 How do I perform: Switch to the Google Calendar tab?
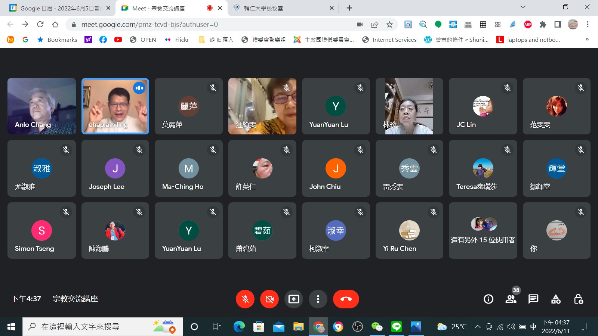[60, 8]
